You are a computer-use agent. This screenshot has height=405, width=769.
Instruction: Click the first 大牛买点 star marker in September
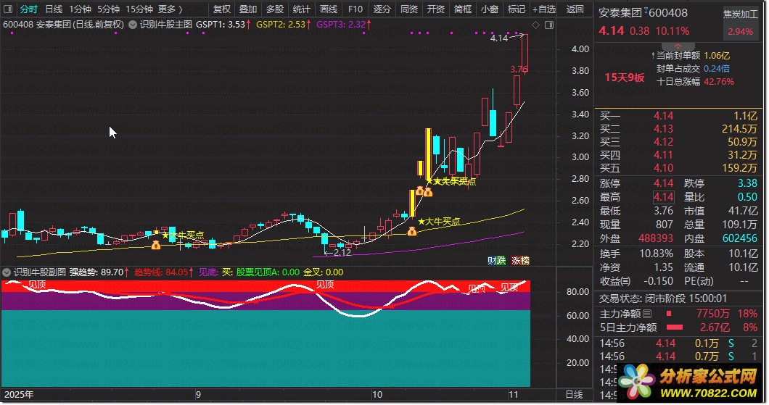coord(165,235)
